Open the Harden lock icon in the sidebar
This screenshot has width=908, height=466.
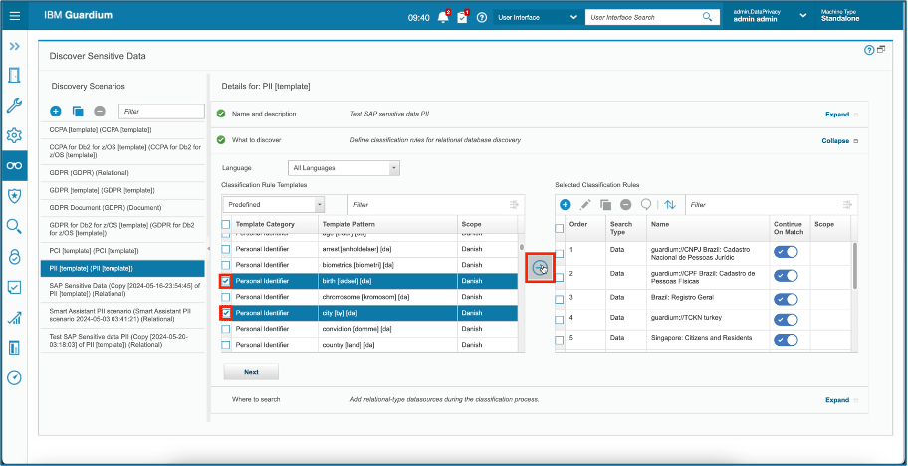click(x=15, y=257)
